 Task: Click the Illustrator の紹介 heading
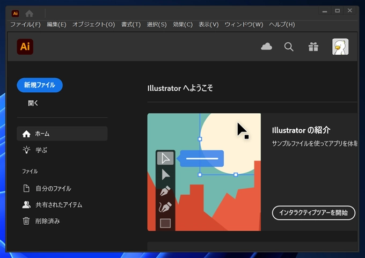(x=301, y=130)
